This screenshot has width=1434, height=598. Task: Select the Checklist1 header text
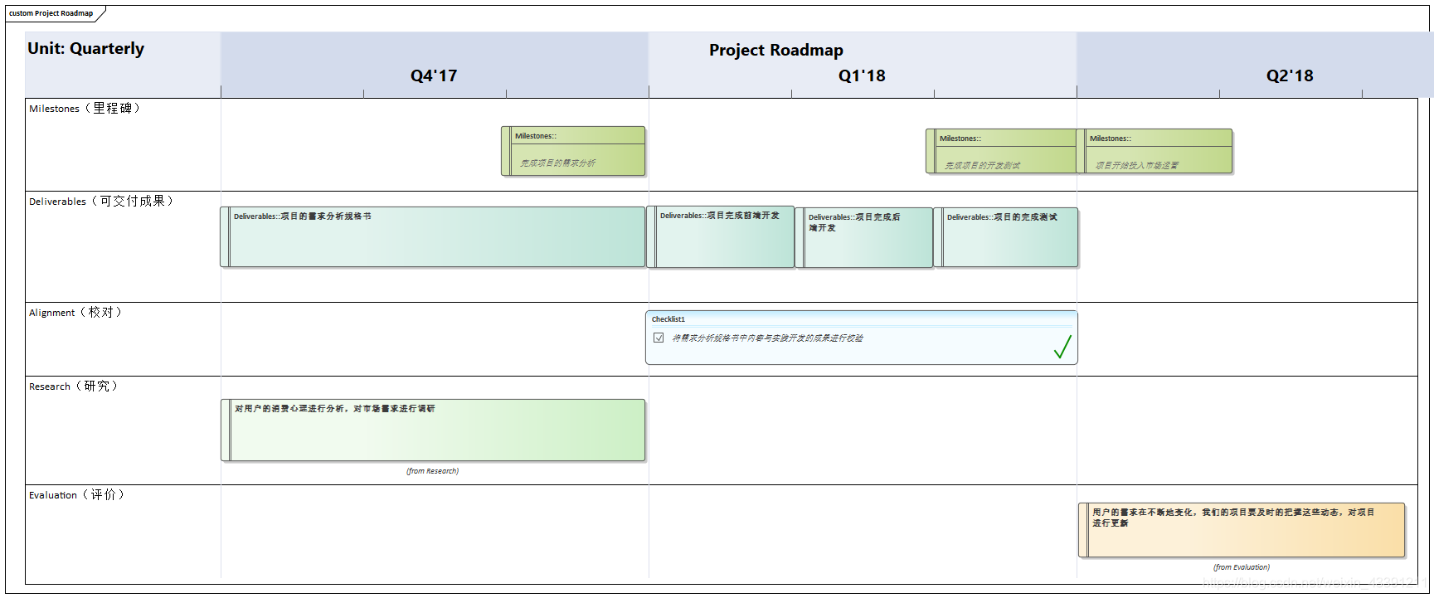[668, 319]
